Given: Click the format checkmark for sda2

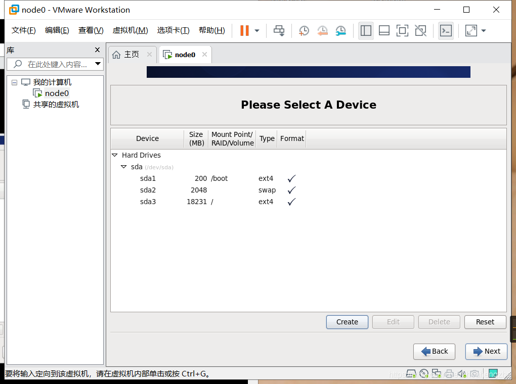Looking at the screenshot, I should 291,190.
